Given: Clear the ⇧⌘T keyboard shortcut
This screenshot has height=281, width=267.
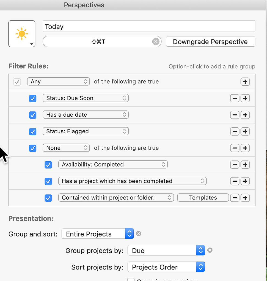Looking at the screenshot, I should coord(156,41).
